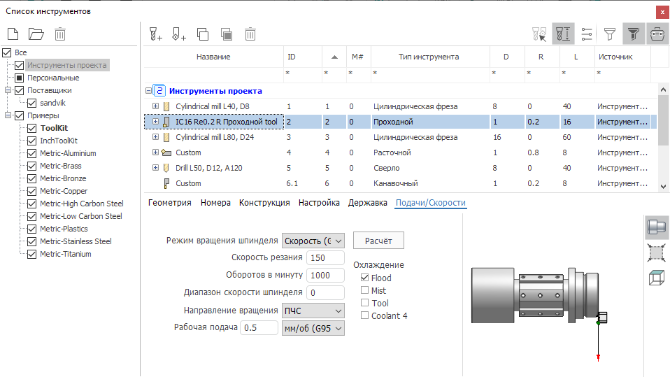Click the funnel filter icon
The height and width of the screenshot is (377, 670).
pos(610,34)
